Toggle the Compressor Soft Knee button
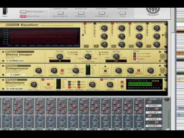The image size is (184, 138). pyautogui.click(x=62, y=70)
